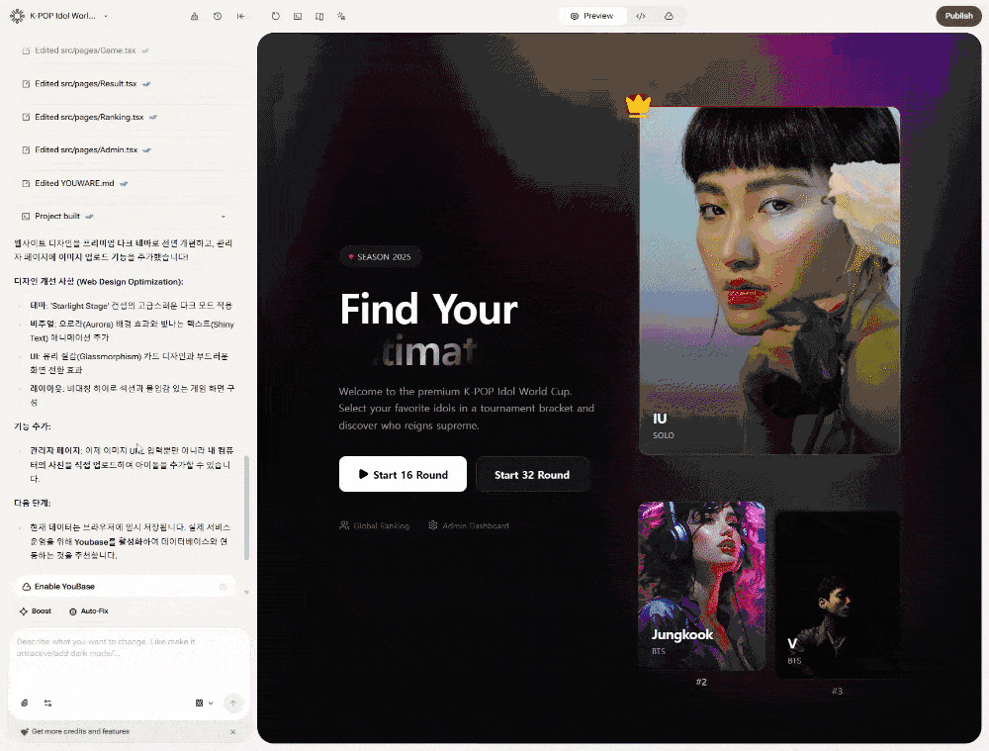Screen dimensions: 989x751
Task: Select the IU SOLO idol card
Action: coord(769,280)
